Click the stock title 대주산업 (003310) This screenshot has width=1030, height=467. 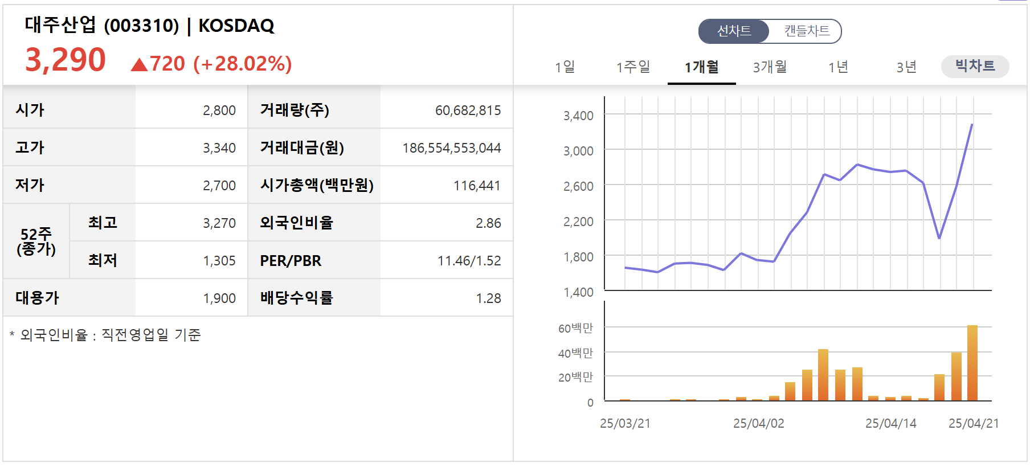102,25
